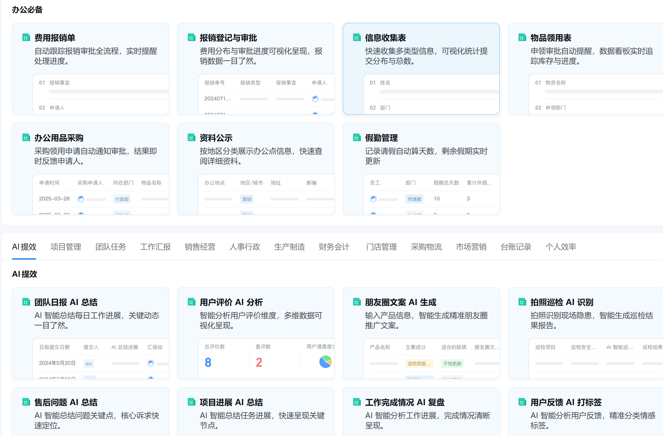Open the 费用报销单 template title
The image size is (663, 436).
pyautogui.click(x=55, y=38)
